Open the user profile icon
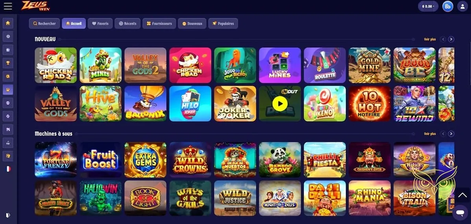The image size is (471, 224). coord(462,6)
